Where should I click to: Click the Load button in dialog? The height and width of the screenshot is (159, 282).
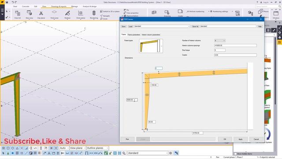pos(130,26)
